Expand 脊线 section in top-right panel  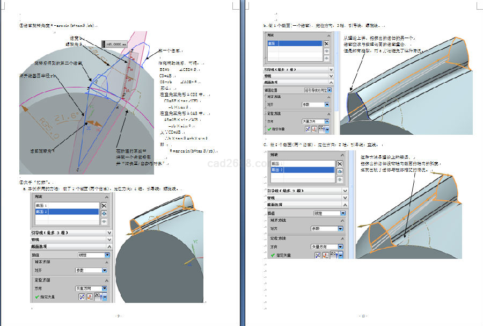point(331,76)
